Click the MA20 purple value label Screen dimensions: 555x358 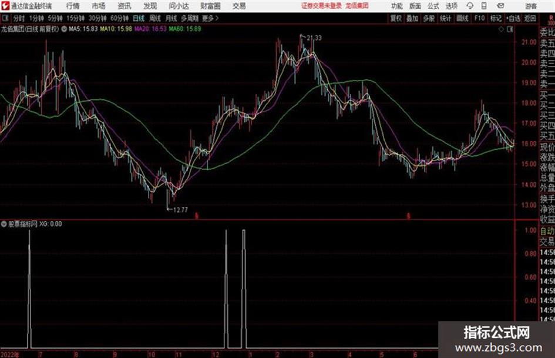(x=150, y=29)
